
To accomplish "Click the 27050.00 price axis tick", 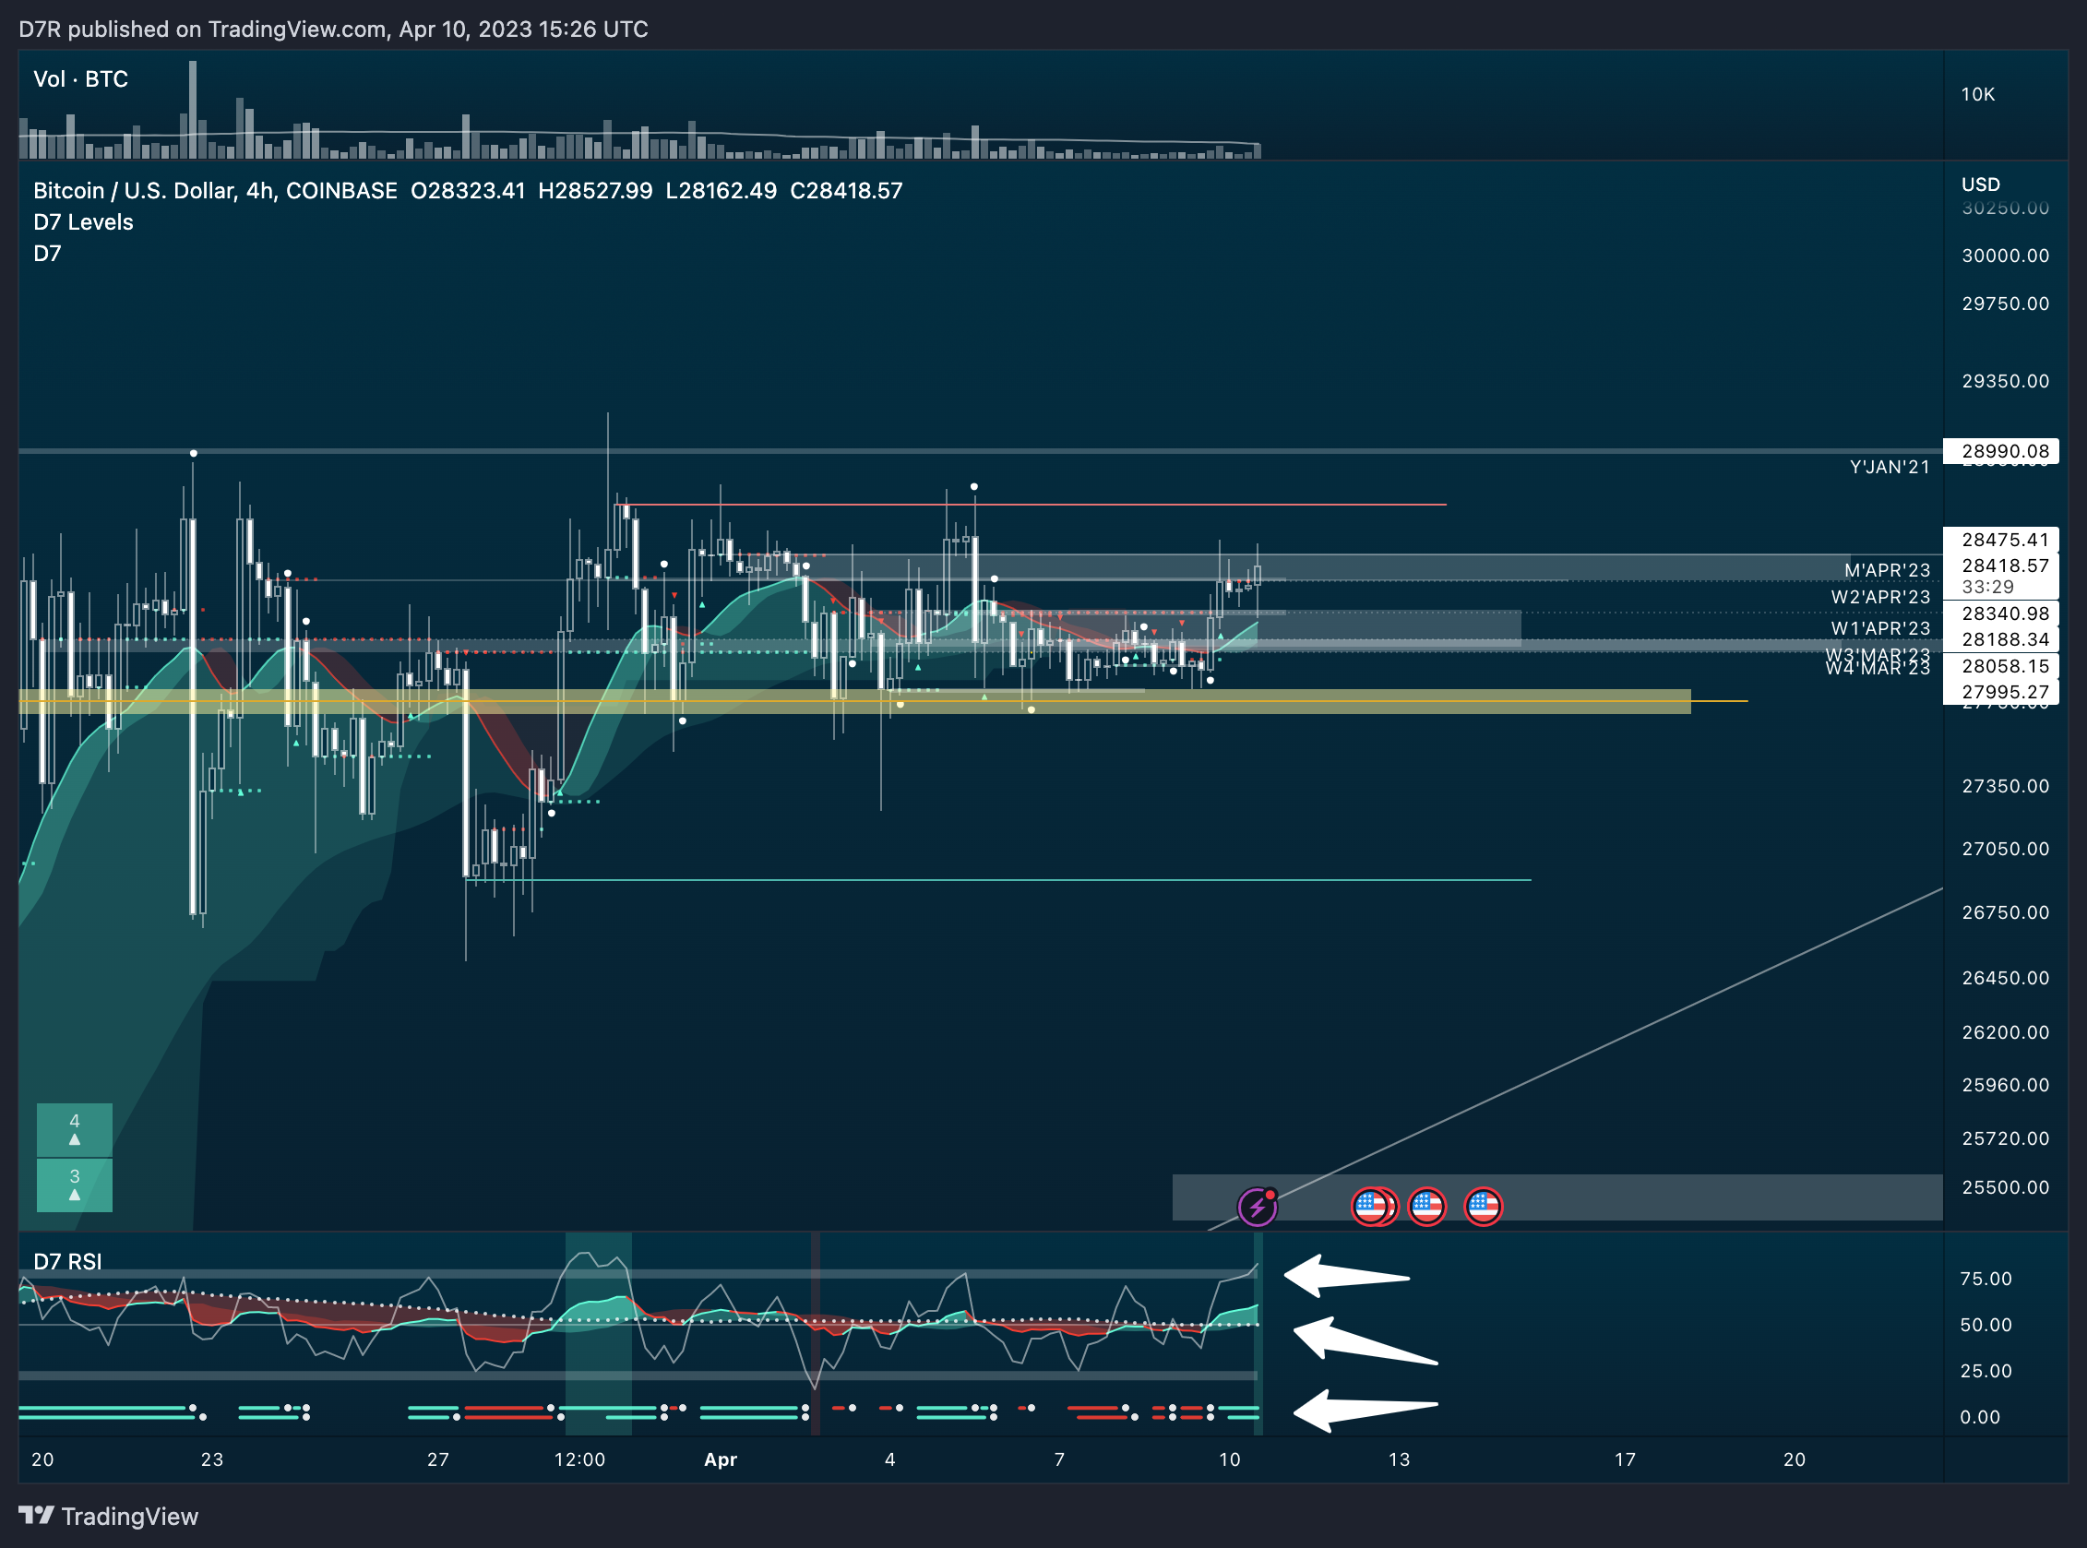I will [x=2006, y=849].
